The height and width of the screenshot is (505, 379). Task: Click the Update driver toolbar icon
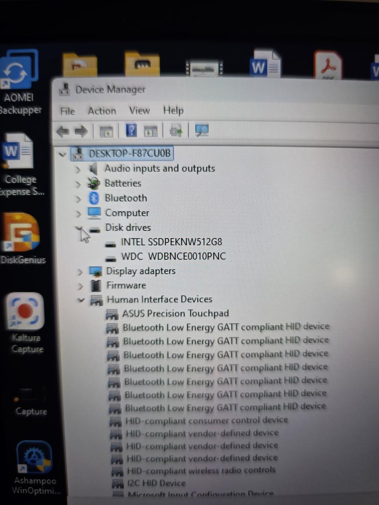point(176,130)
